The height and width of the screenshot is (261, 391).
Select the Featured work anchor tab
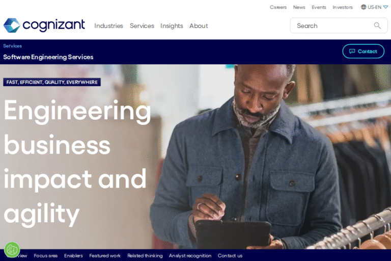(x=105, y=256)
